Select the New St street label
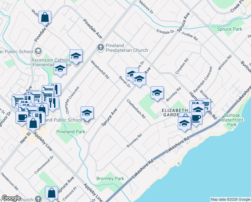Viewport: 251px width, 202px height. 25,138
